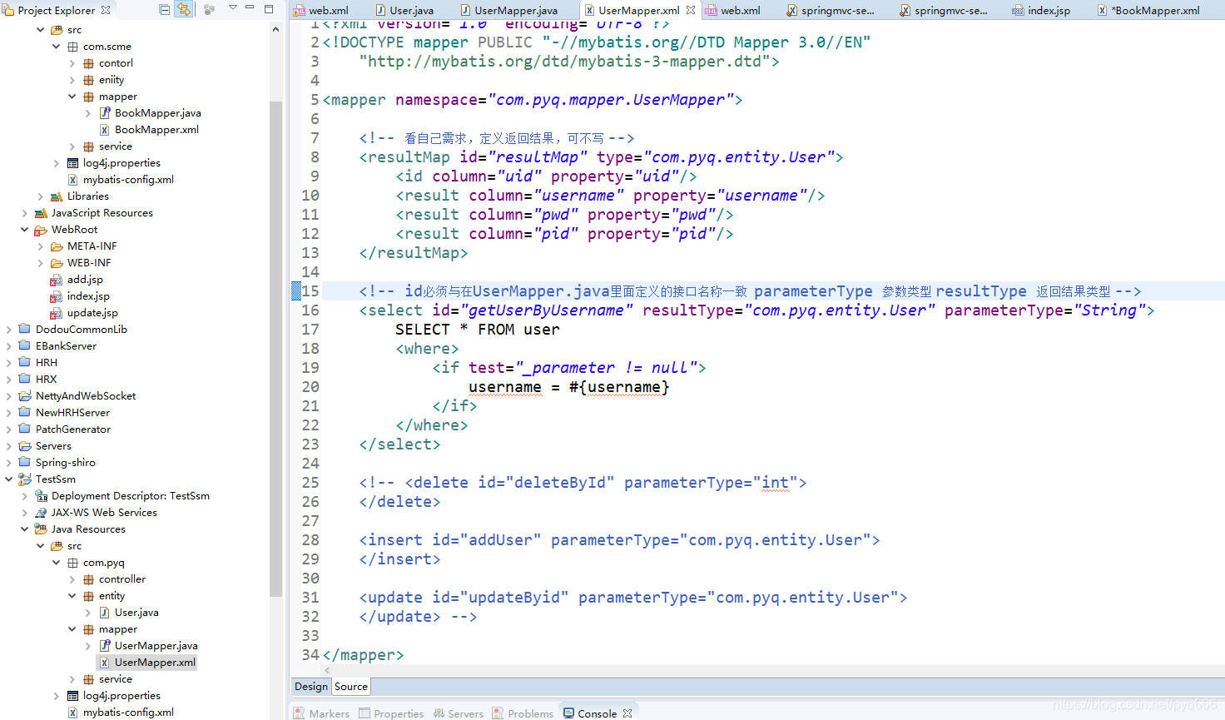Select the PatchGenerator project
The width and height of the screenshot is (1225, 720).
73,430
